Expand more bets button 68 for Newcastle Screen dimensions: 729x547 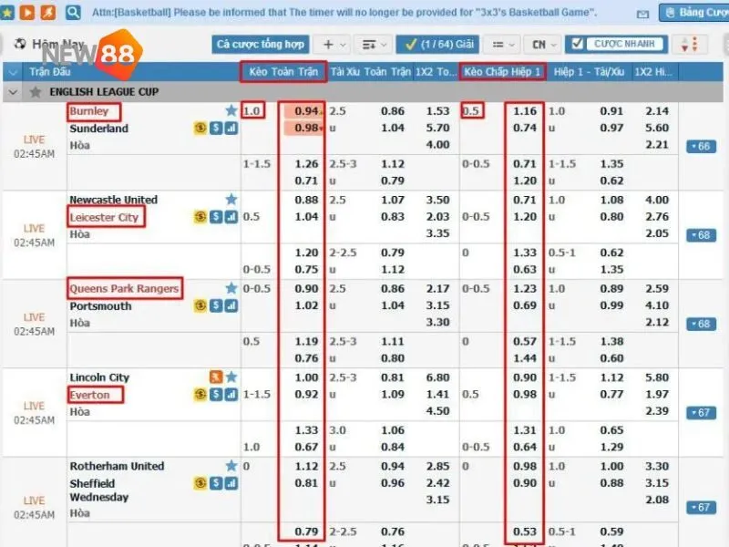point(701,235)
